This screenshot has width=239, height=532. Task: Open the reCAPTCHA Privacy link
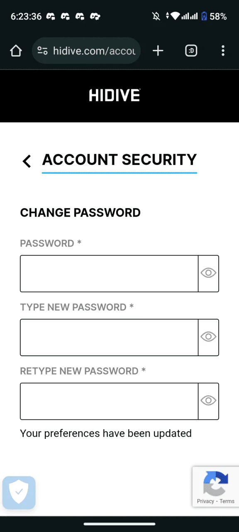tap(205, 501)
